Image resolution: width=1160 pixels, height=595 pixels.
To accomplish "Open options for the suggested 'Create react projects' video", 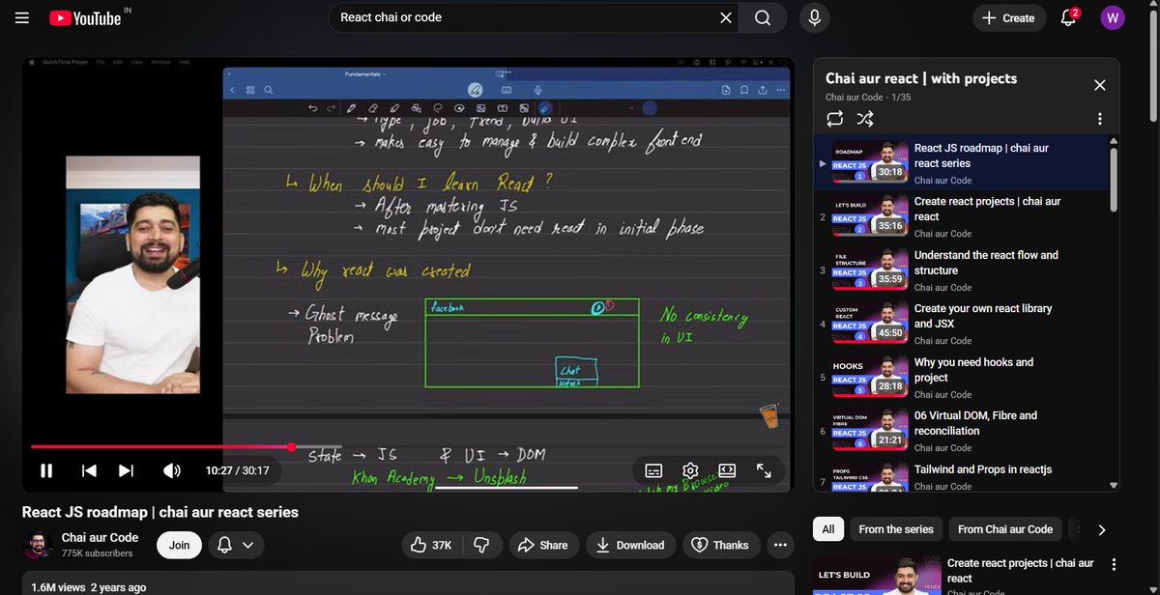I will (x=1114, y=564).
